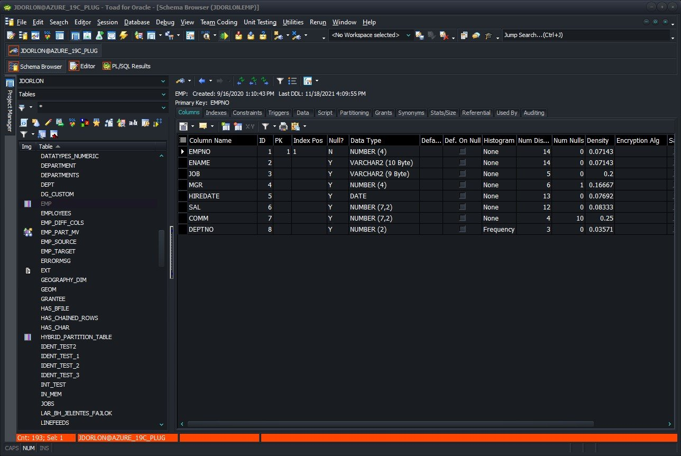Open the Utilities menu

coord(293,22)
